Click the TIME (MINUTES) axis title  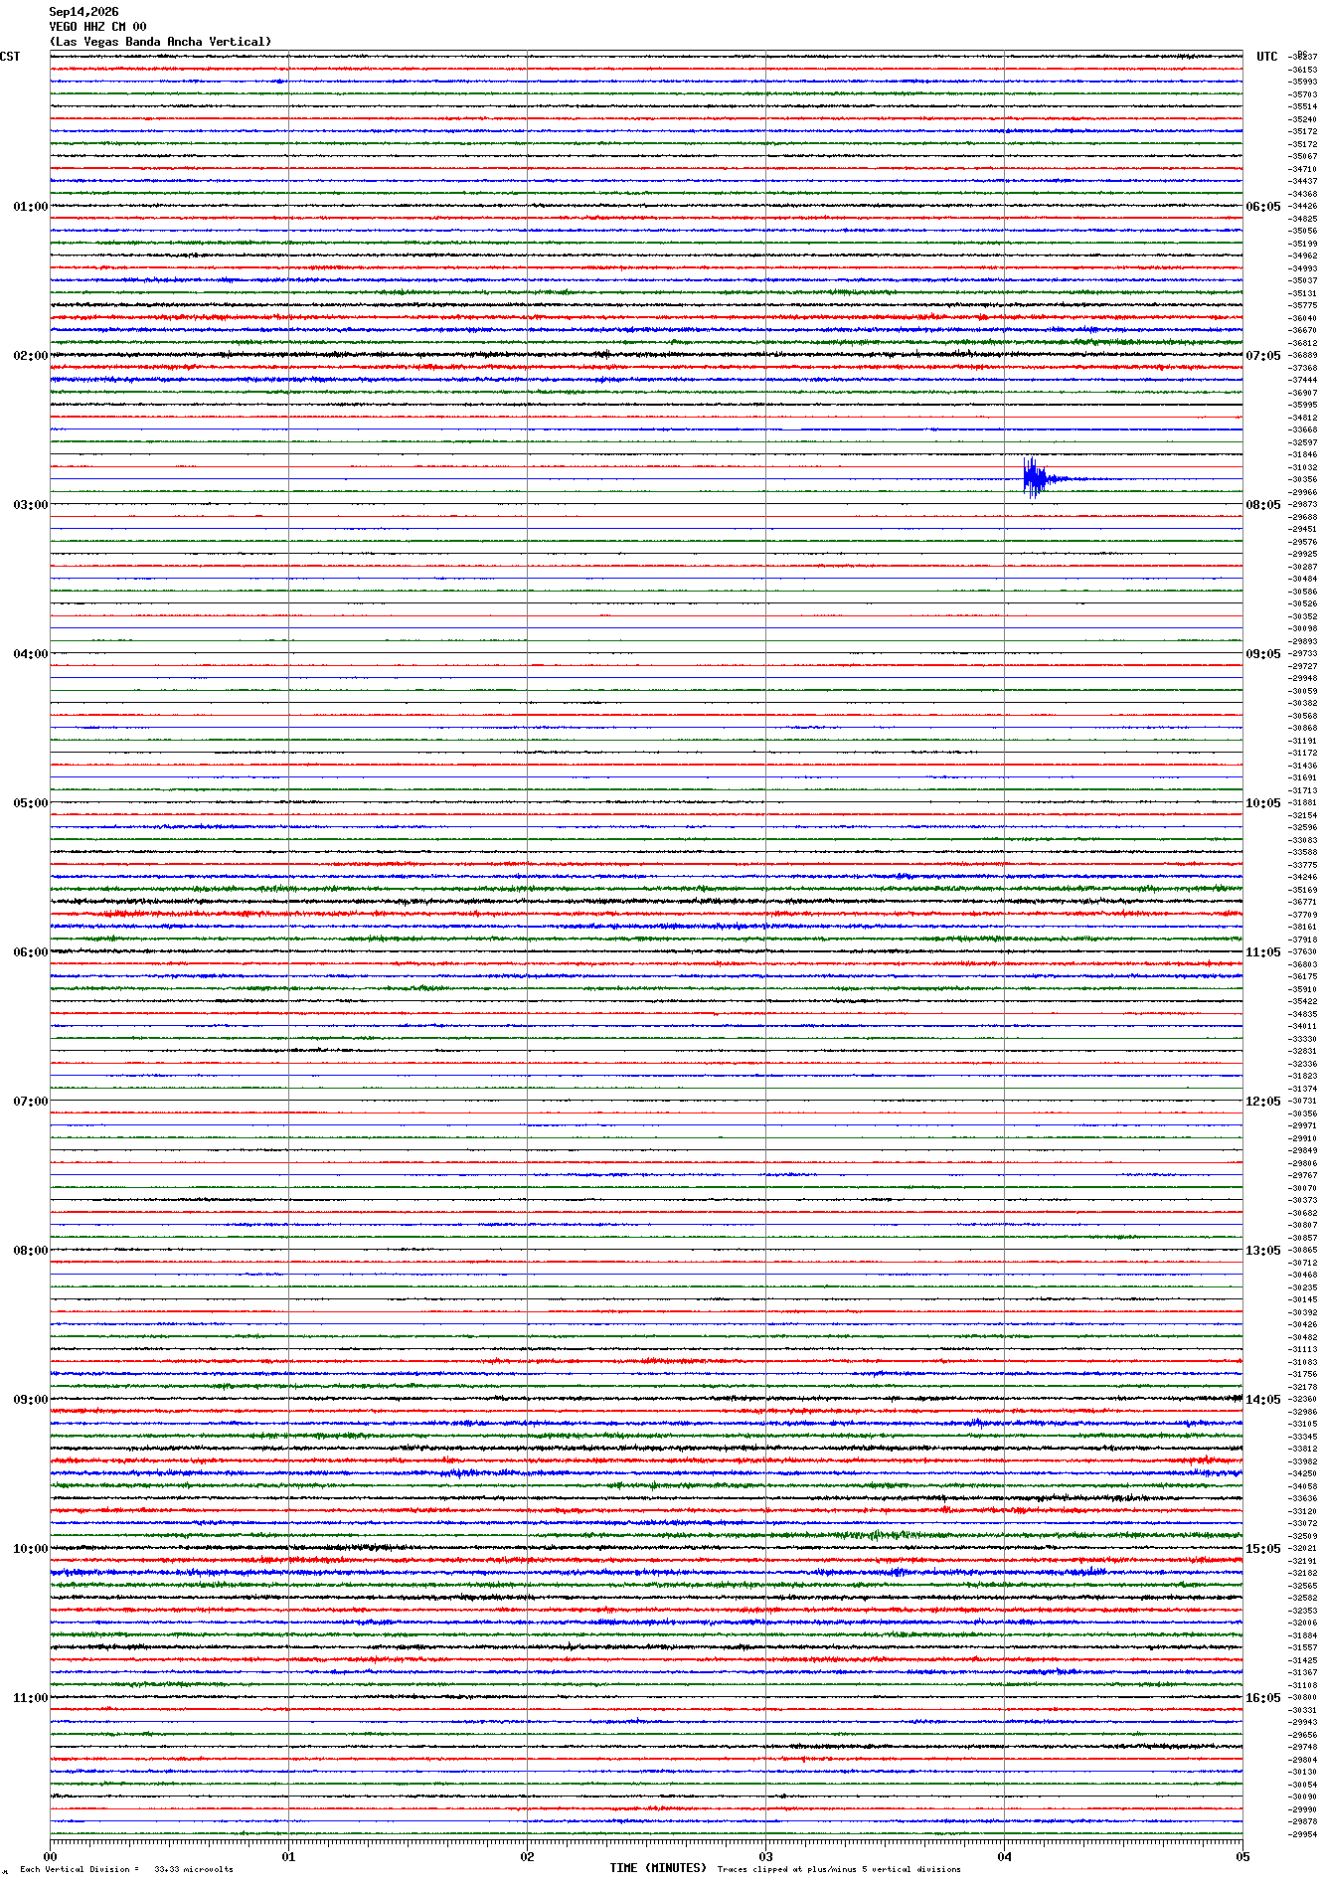coord(658,1868)
